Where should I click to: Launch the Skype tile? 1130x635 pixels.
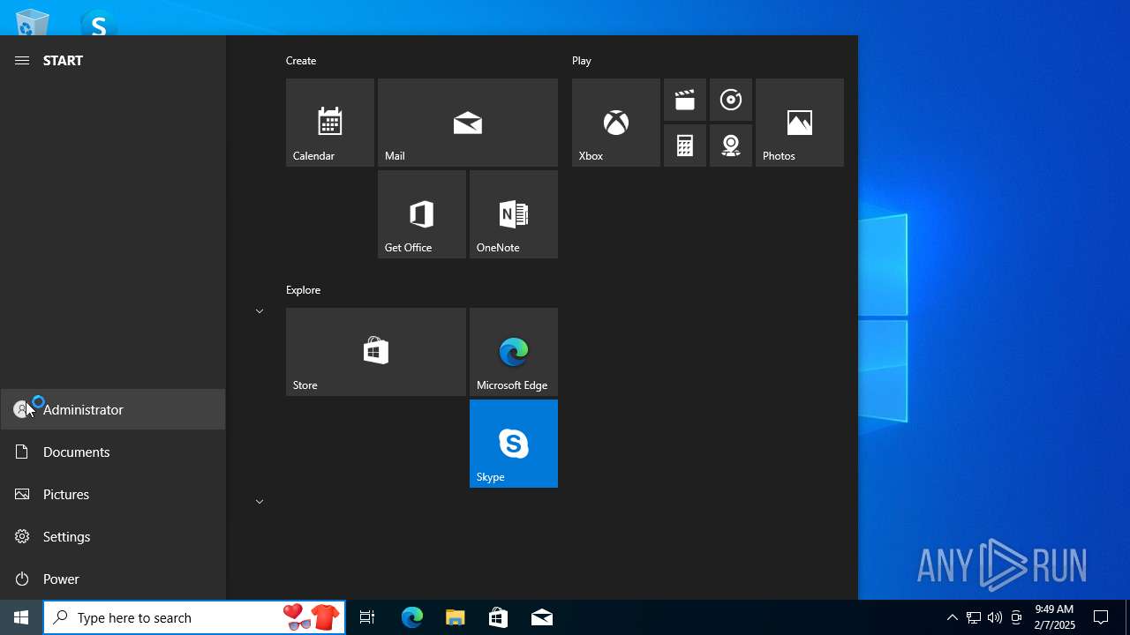pos(514,444)
